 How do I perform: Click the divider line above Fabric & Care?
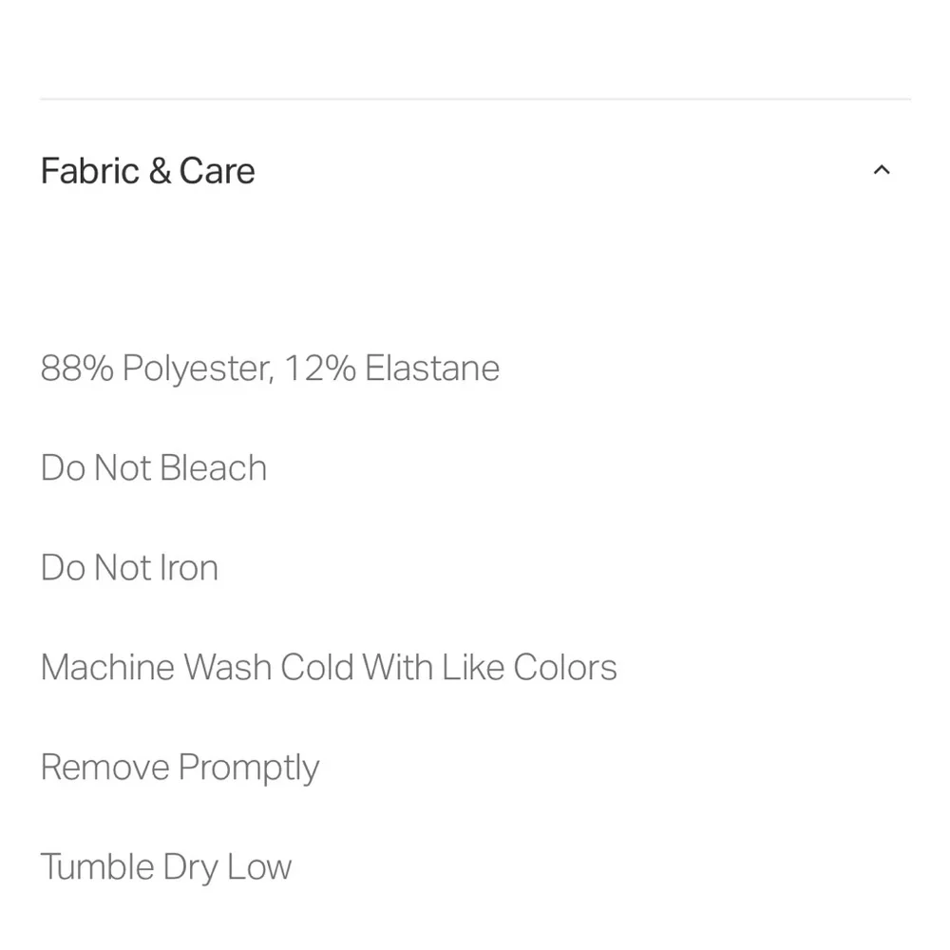[x=475, y=99]
